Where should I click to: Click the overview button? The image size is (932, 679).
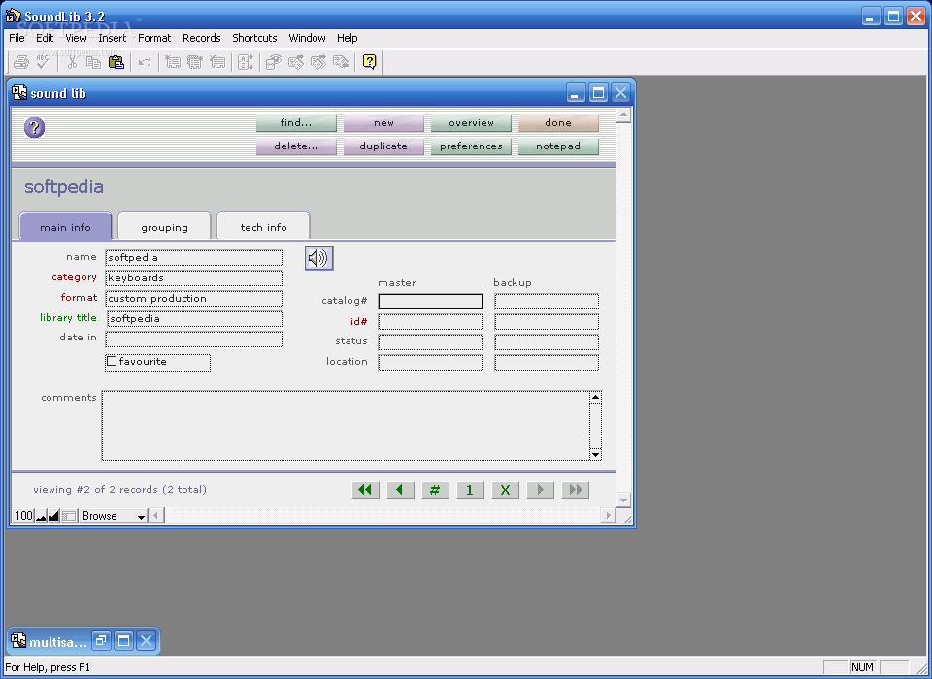(471, 123)
